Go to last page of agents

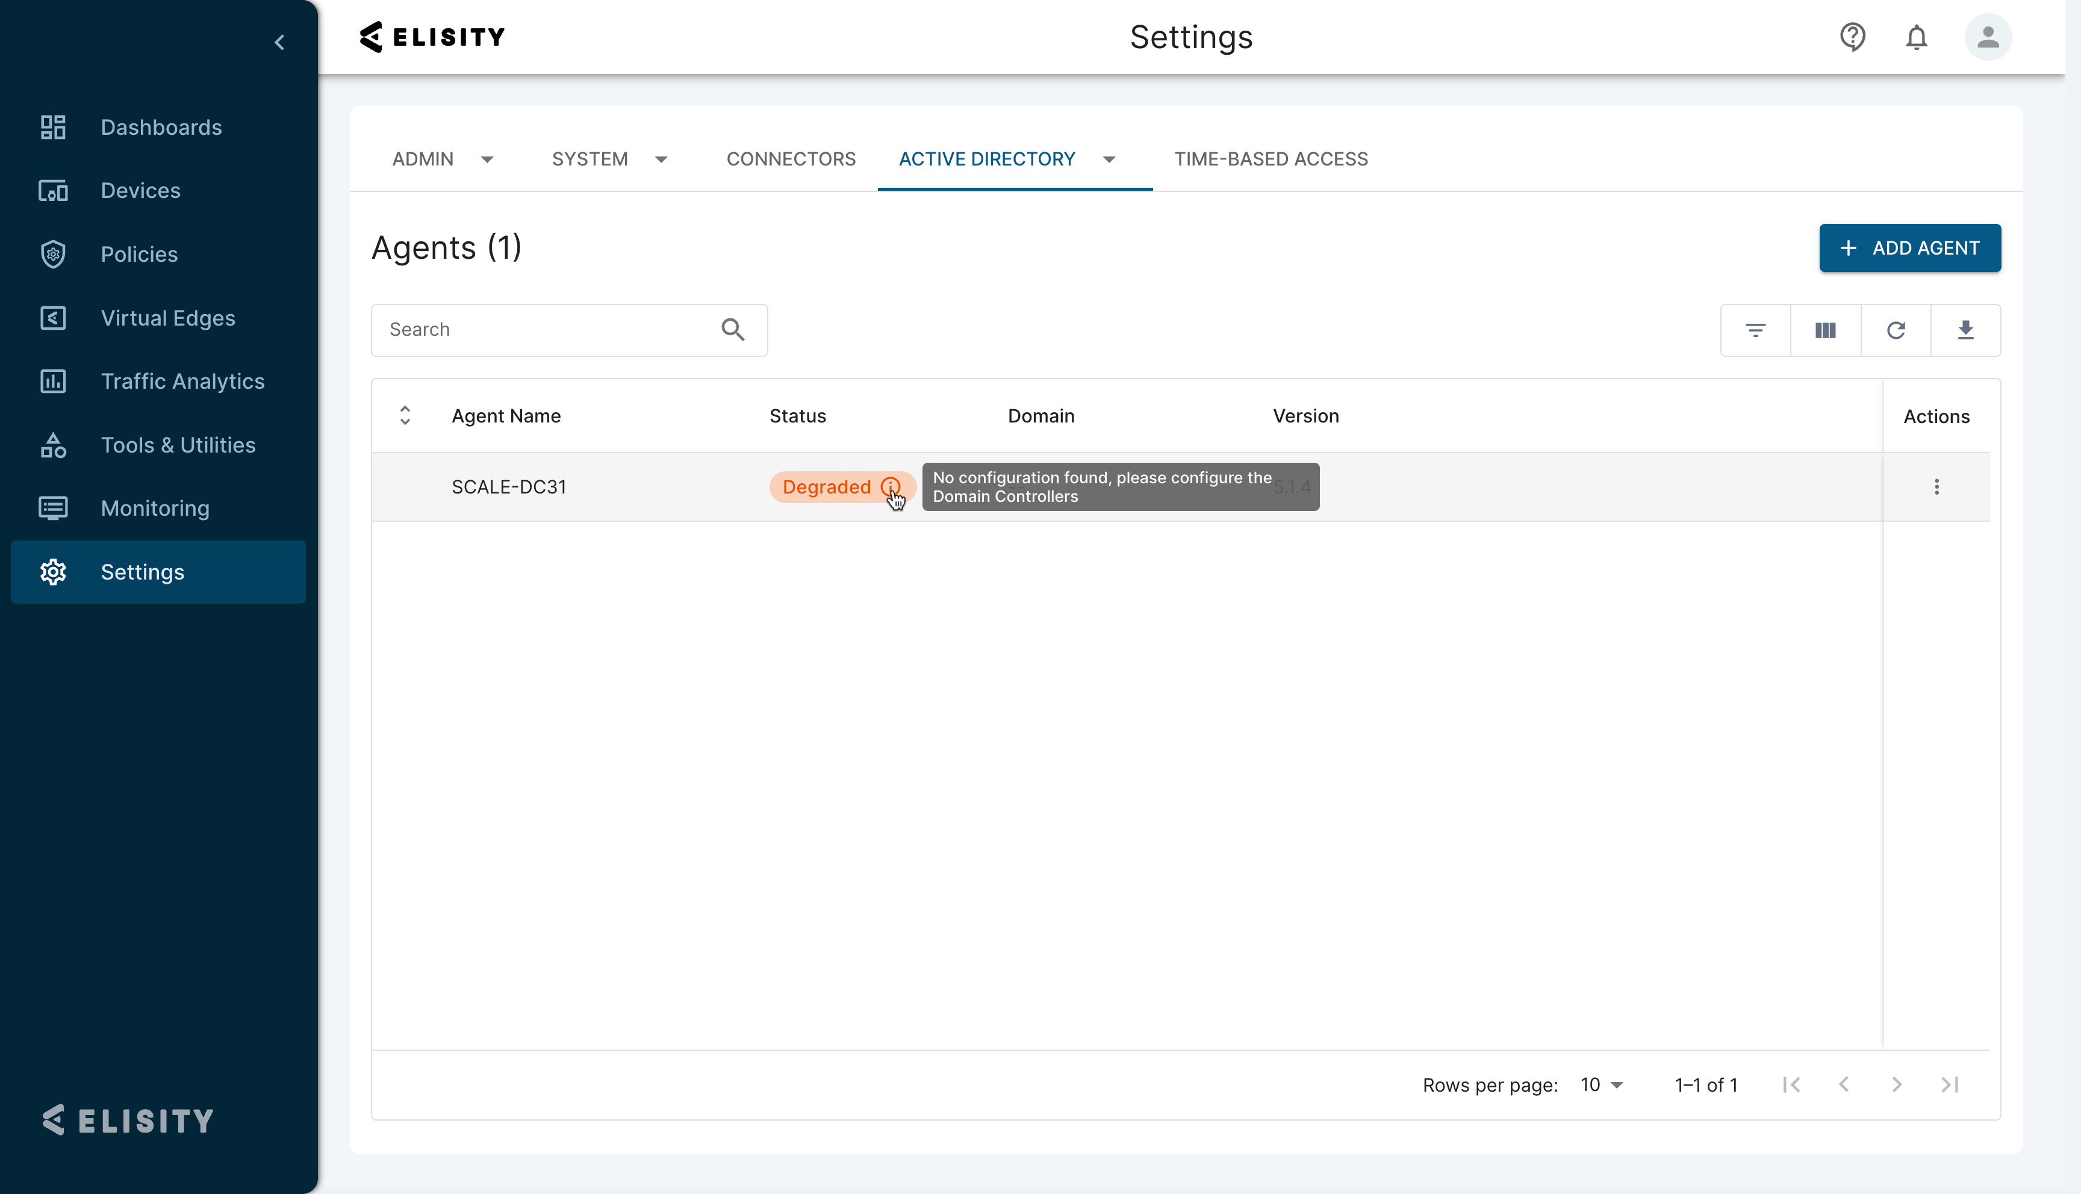pos(1950,1085)
